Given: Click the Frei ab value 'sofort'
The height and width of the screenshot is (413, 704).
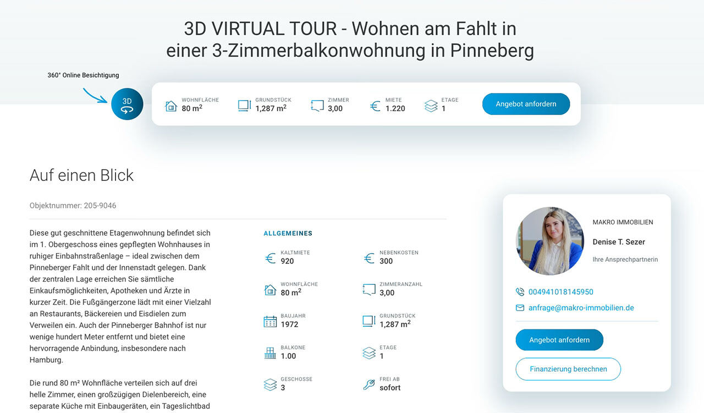Looking at the screenshot, I should (x=390, y=388).
